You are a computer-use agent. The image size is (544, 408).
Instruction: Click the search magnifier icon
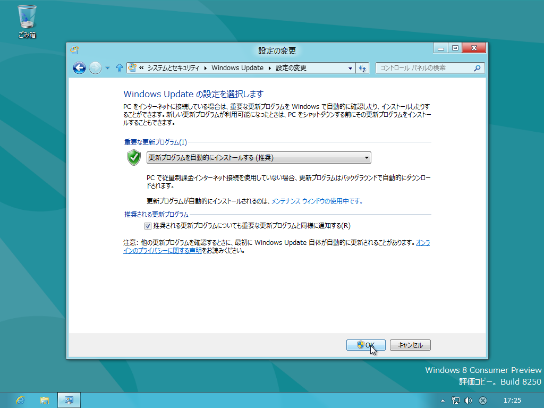pyautogui.click(x=478, y=68)
